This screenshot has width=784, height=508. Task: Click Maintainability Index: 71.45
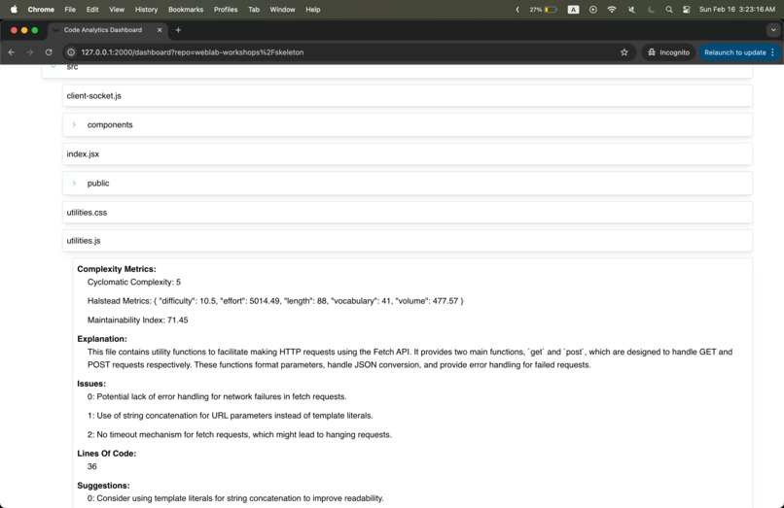coord(137,321)
